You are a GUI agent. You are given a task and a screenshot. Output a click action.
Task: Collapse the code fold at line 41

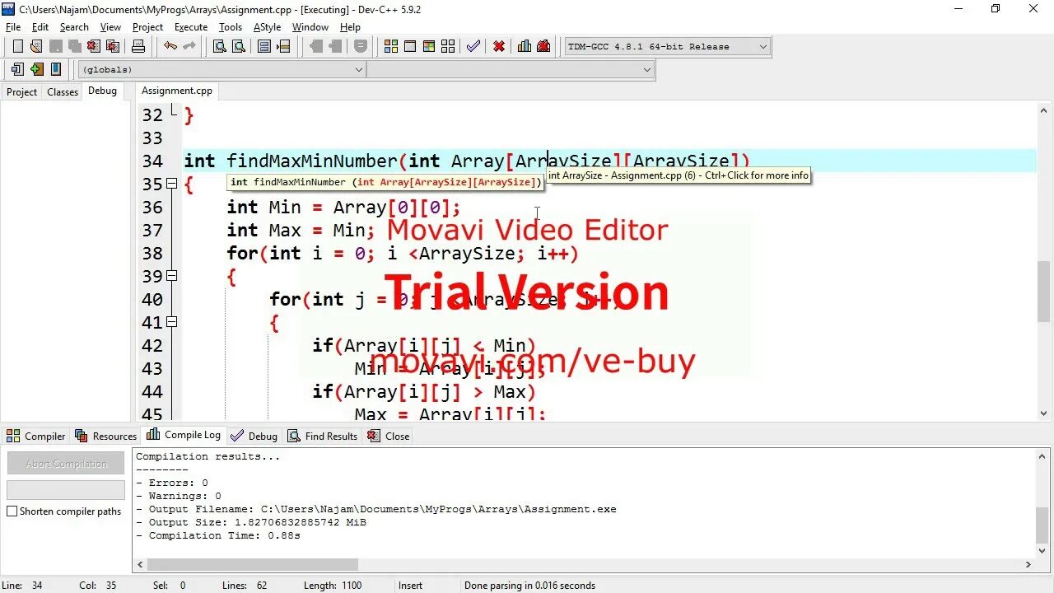point(171,322)
